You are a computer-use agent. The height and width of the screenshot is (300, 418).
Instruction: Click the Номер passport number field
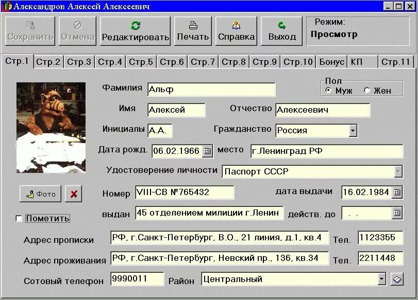pos(185,192)
